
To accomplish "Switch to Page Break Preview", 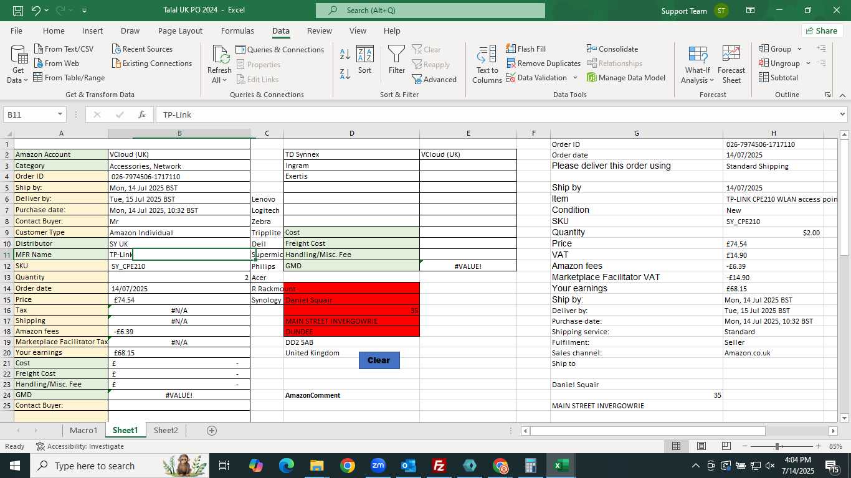I will click(x=726, y=446).
